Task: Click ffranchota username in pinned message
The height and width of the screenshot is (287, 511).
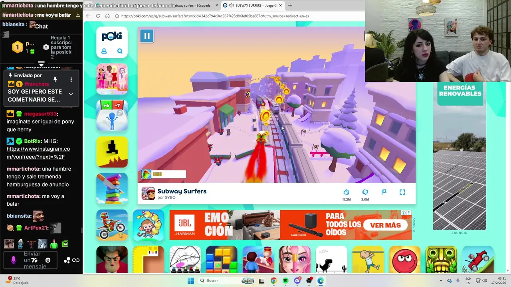Action: [36, 84]
